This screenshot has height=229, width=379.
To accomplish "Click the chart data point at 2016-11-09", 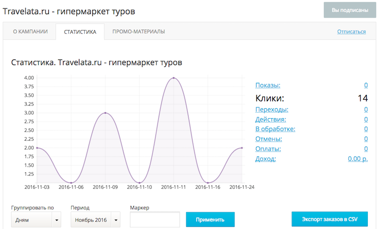I will pyautogui.click(x=105, y=113).
